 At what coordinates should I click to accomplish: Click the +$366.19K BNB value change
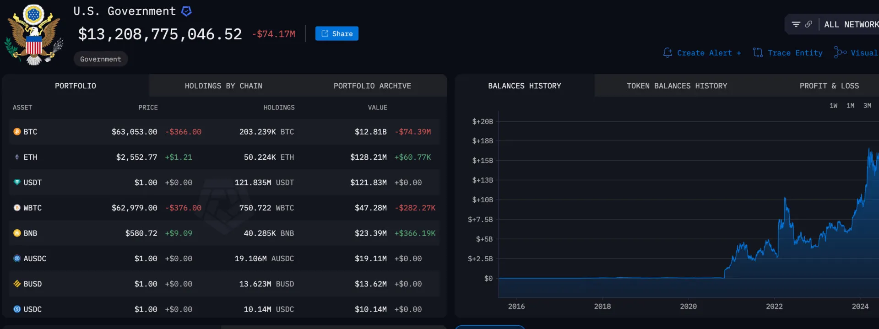coord(415,233)
